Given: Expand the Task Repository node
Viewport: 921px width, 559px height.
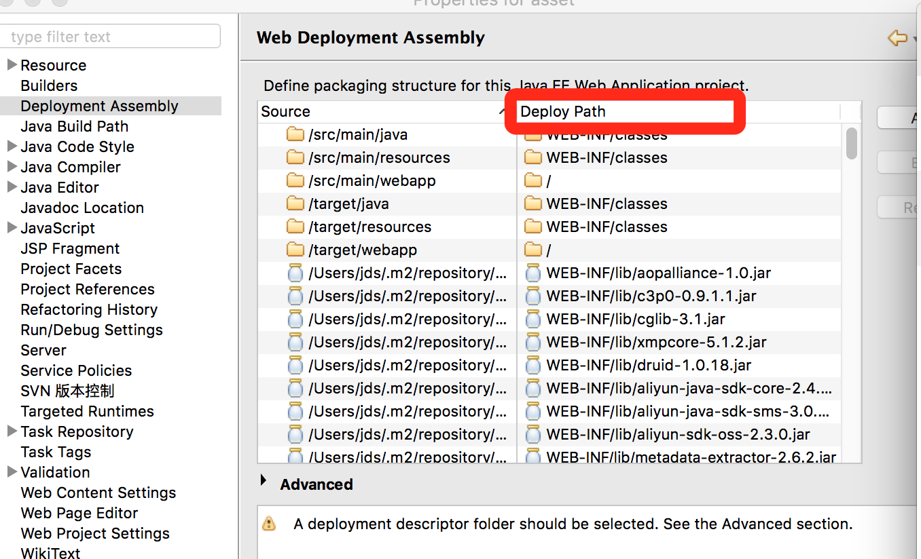Looking at the screenshot, I should pos(12,431).
